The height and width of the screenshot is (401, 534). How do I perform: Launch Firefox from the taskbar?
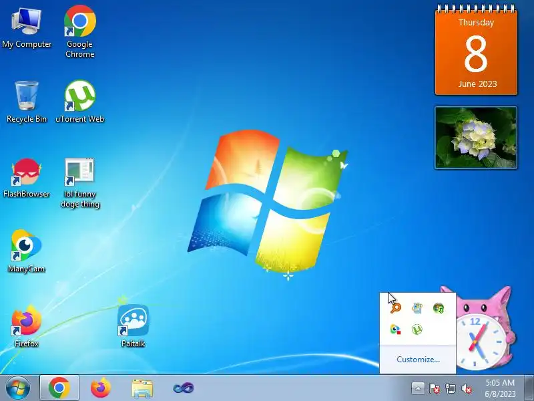pos(101,388)
